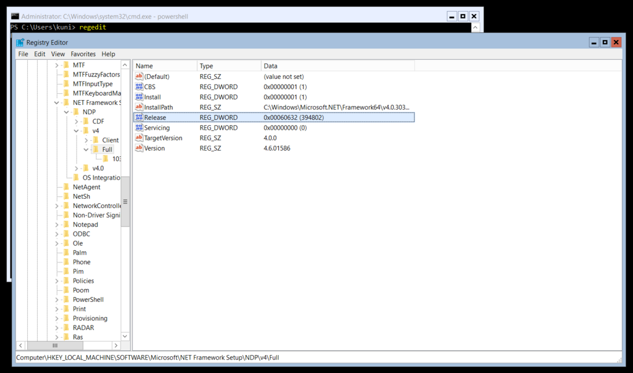
Task: Select the Version string value icon
Action: (x=139, y=148)
